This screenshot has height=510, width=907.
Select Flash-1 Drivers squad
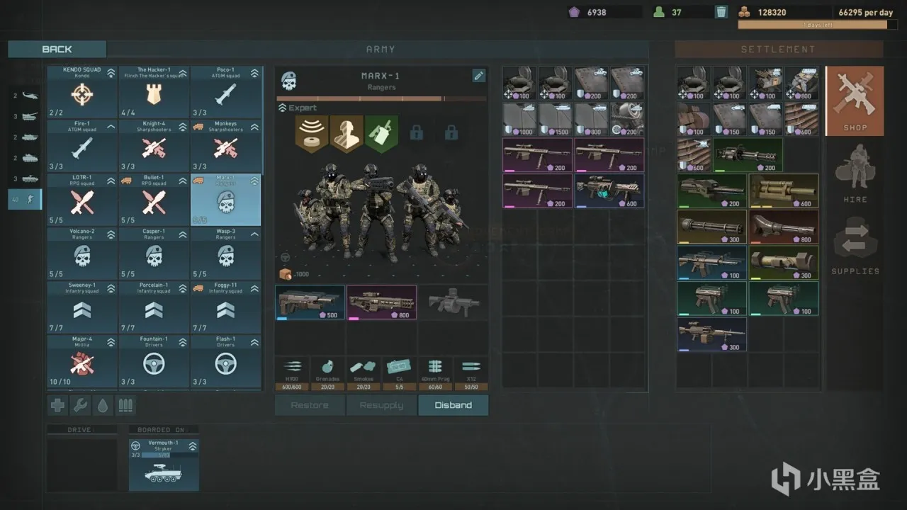point(225,361)
